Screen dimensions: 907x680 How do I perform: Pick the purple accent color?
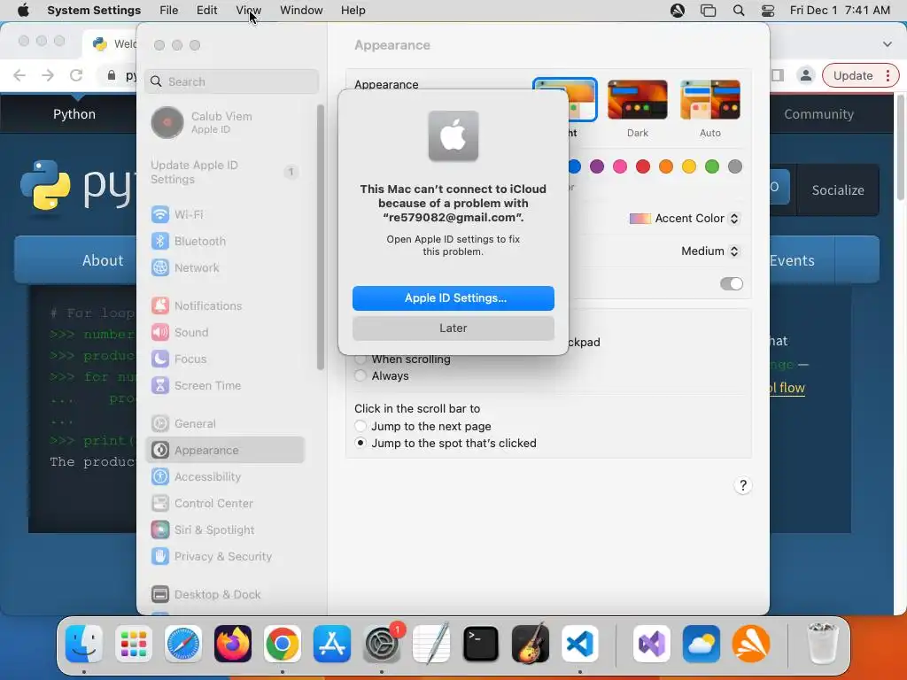click(x=597, y=166)
